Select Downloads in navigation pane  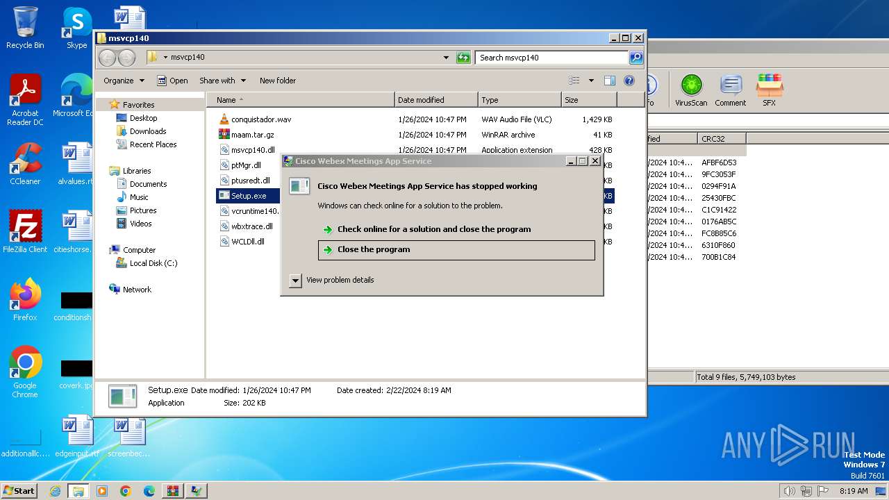click(x=148, y=131)
